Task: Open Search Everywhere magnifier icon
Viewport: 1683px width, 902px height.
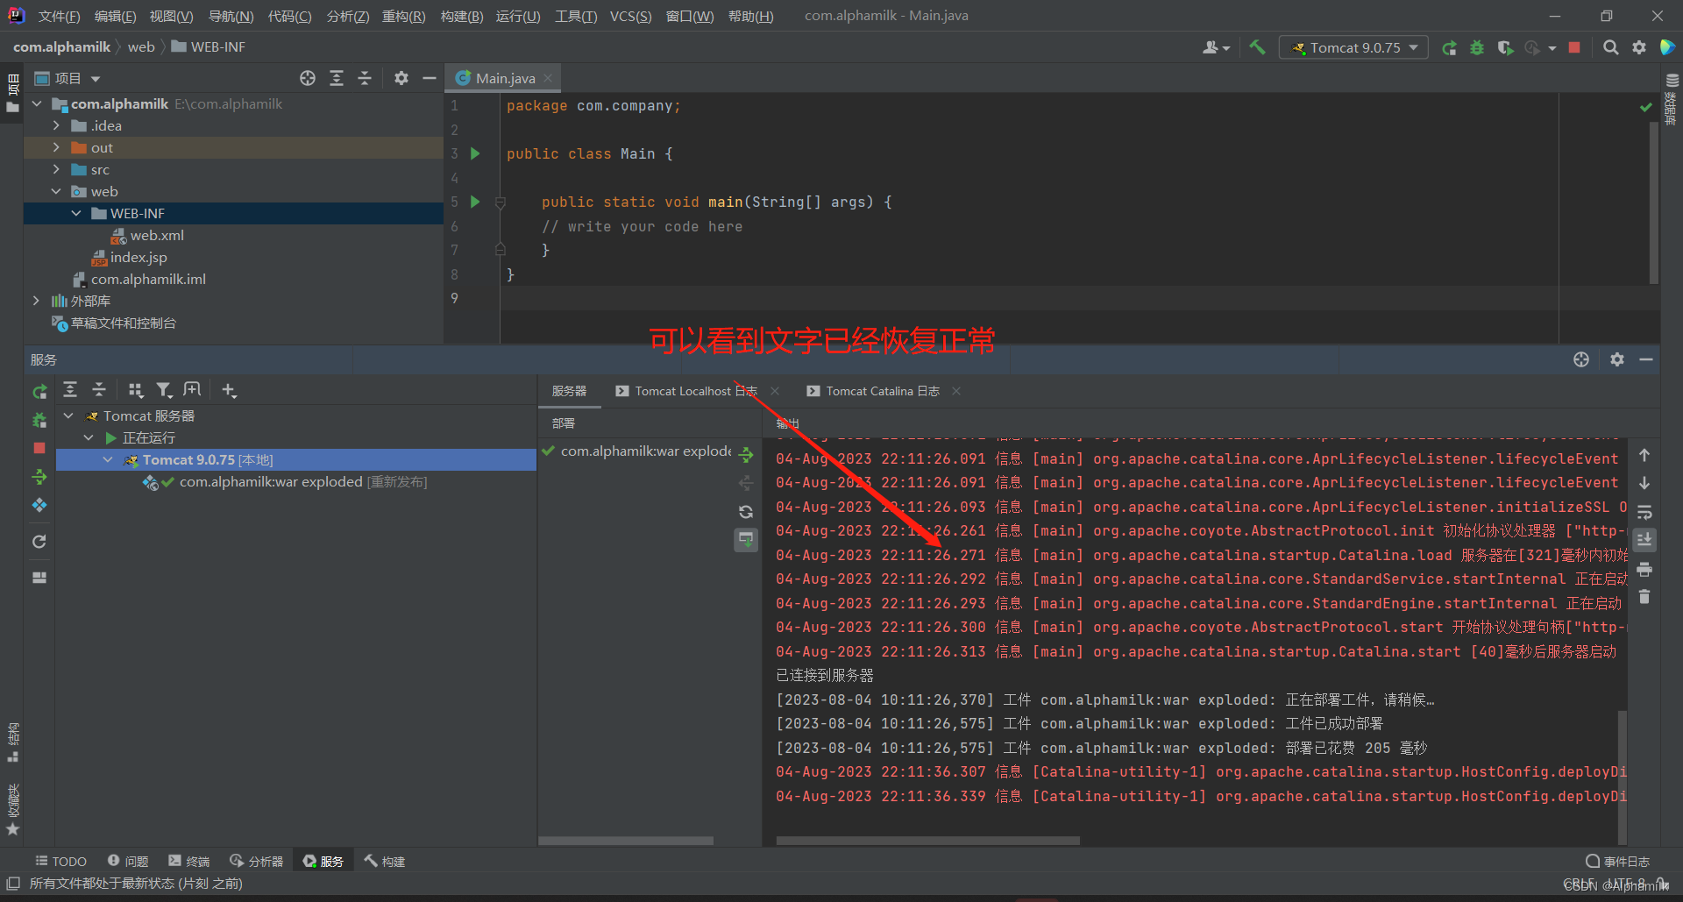Action: [x=1610, y=47]
